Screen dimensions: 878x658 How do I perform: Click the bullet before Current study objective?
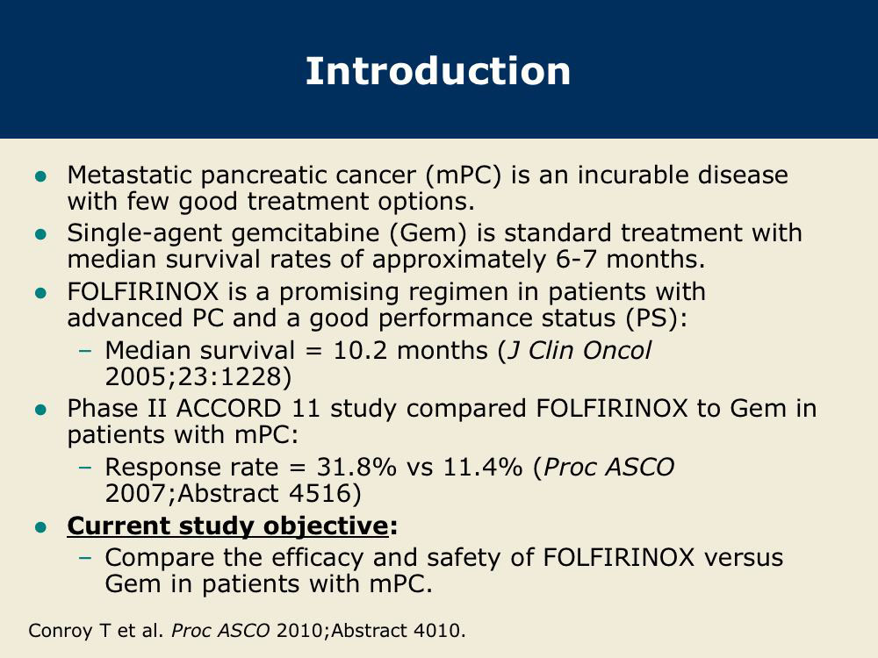pyautogui.click(x=41, y=527)
